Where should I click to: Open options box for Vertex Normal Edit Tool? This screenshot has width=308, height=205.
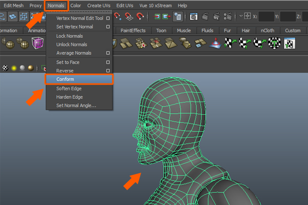108,18
